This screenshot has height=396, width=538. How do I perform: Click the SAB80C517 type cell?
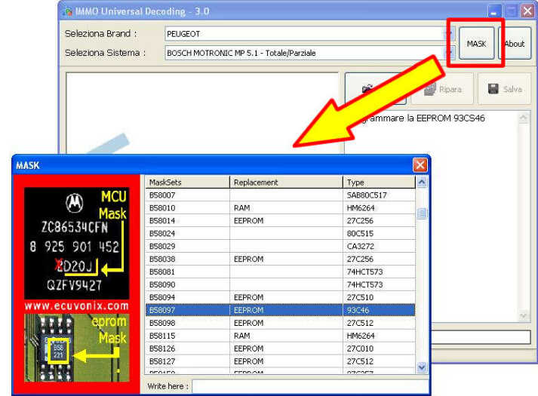[x=379, y=195]
